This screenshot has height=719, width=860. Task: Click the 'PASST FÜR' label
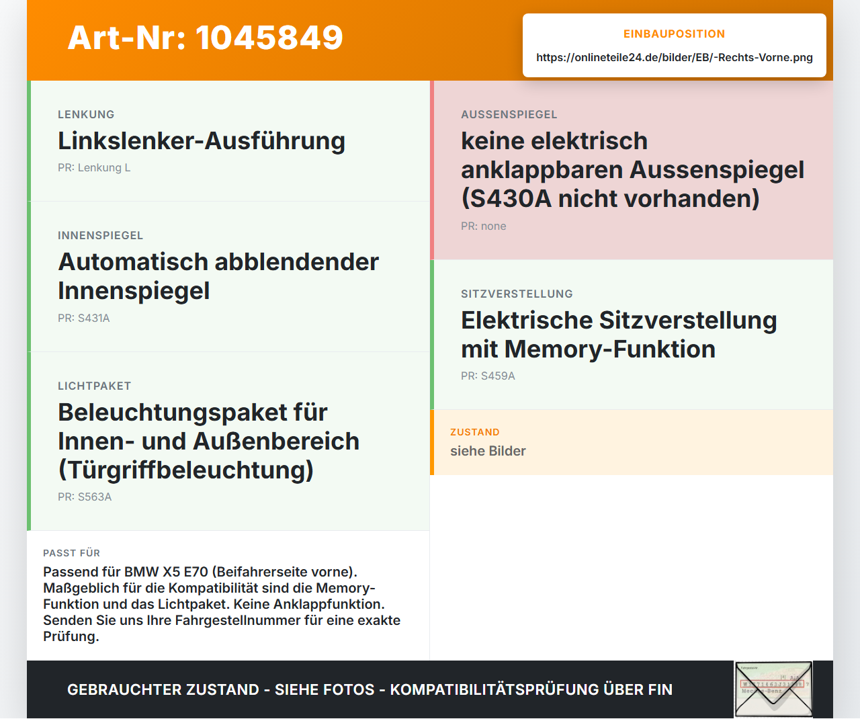coord(71,553)
